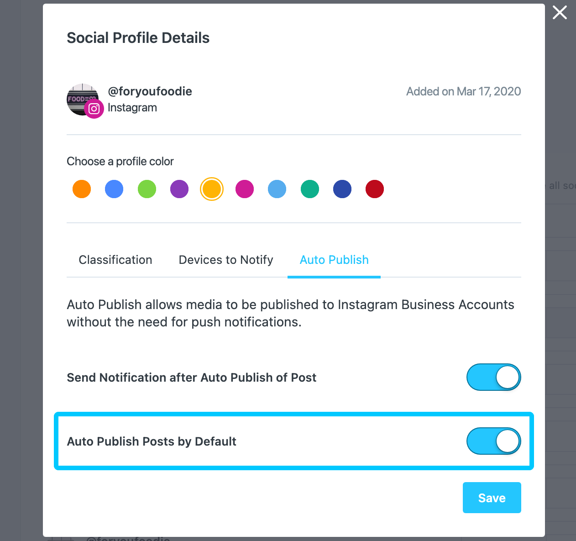The height and width of the screenshot is (541, 576).
Task: Pick the sky blue profile color
Action: point(277,189)
